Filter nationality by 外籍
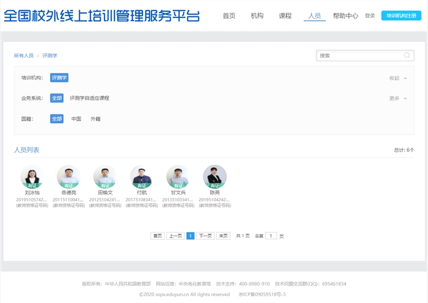Viewport: 428px width, 303px height. (x=96, y=119)
